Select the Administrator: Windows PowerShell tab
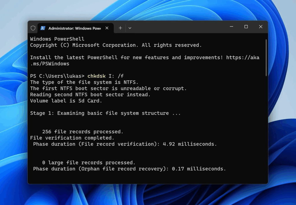The height and width of the screenshot is (205, 296). pos(74,28)
